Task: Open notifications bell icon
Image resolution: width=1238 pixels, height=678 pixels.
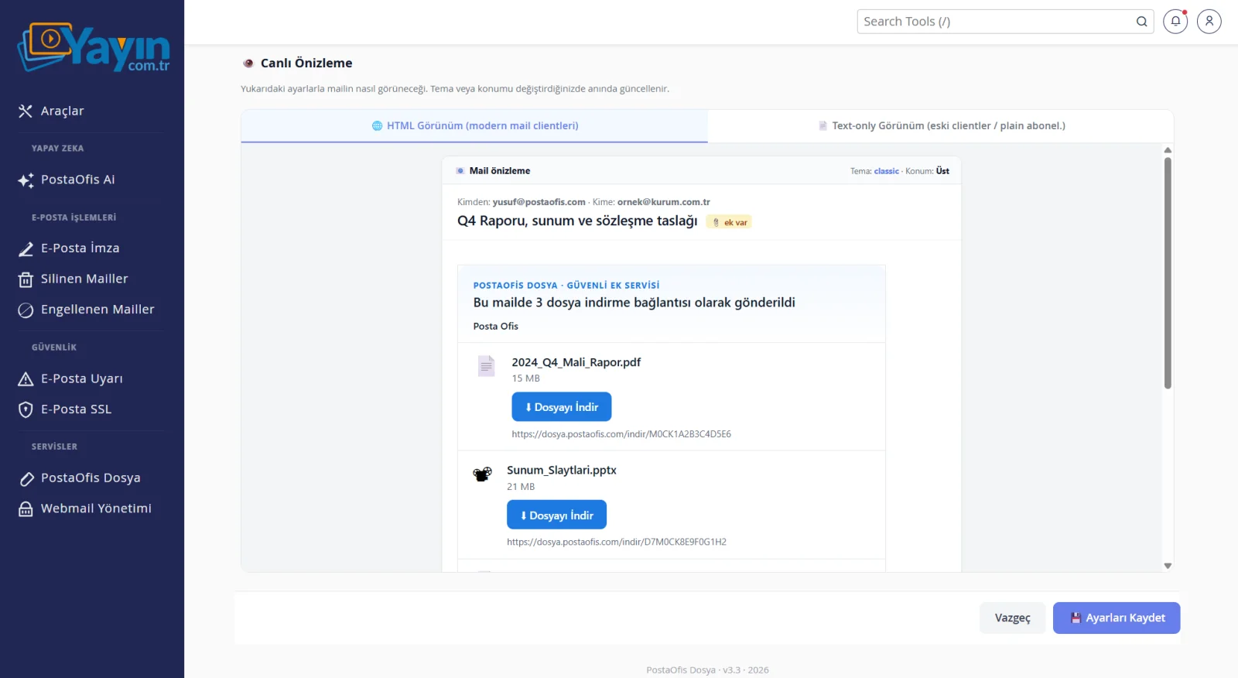Action: 1175,22
